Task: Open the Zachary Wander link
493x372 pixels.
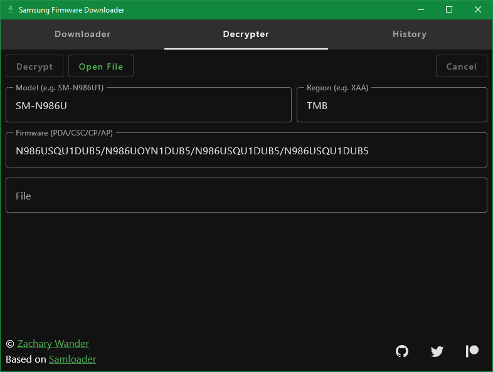Action: 53,344
